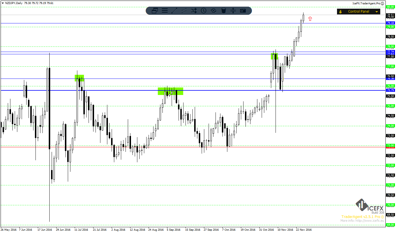
Task: Click the 75.50 price axis label
Action: point(390,96)
